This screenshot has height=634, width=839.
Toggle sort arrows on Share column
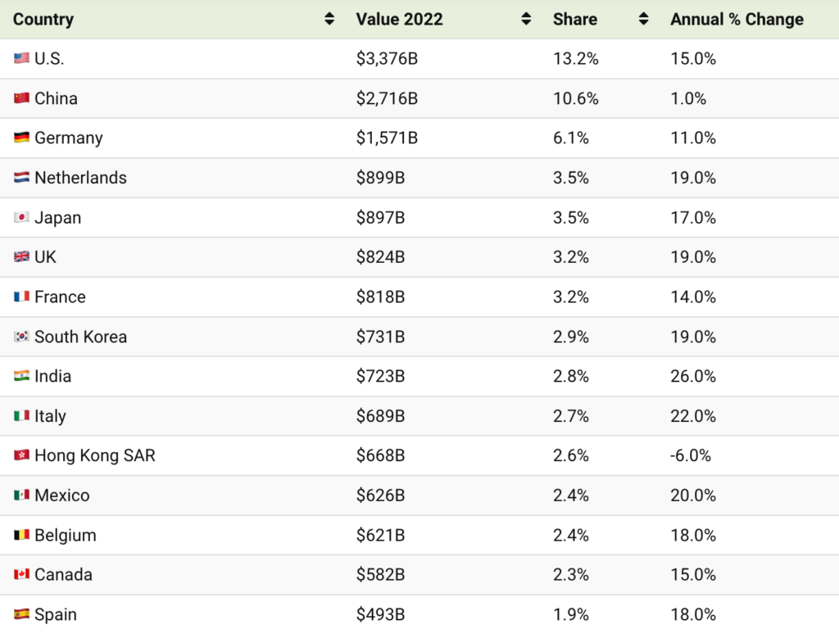(x=644, y=20)
